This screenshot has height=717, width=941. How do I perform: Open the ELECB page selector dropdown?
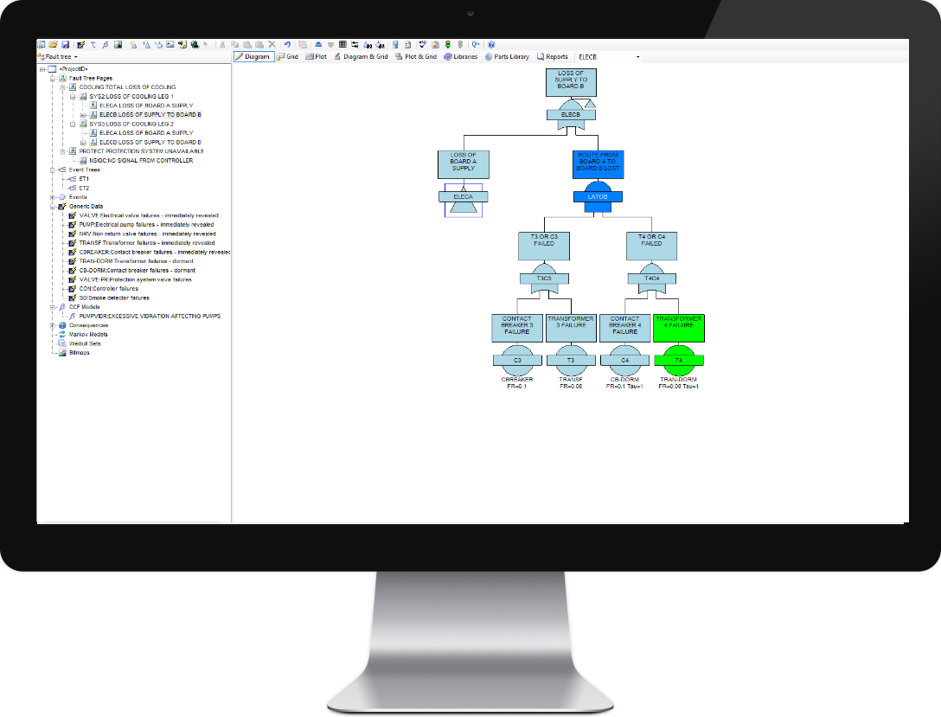[x=637, y=57]
